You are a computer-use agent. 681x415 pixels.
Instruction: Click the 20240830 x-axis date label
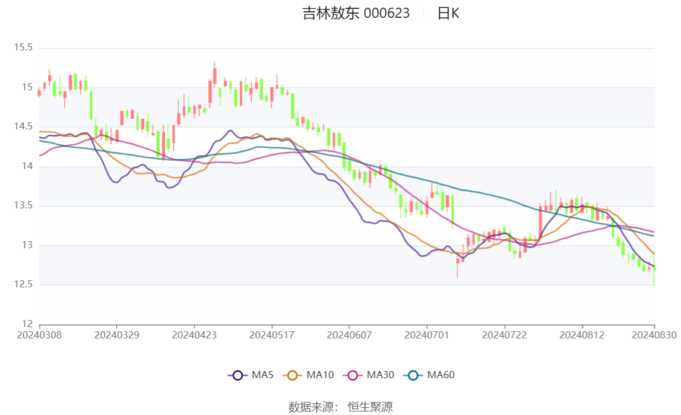tap(654, 335)
